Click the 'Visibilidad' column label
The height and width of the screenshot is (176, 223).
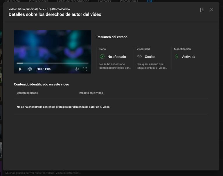[x=143, y=49]
